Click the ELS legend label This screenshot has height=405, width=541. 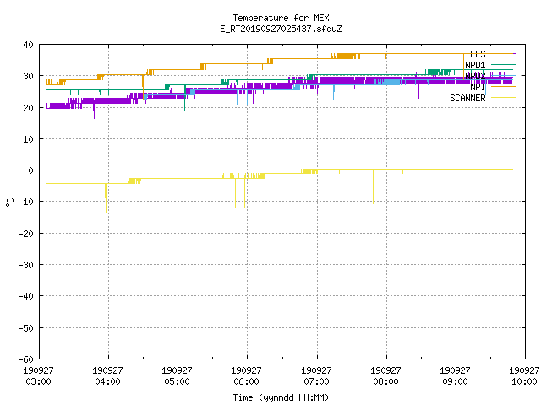[x=478, y=54]
